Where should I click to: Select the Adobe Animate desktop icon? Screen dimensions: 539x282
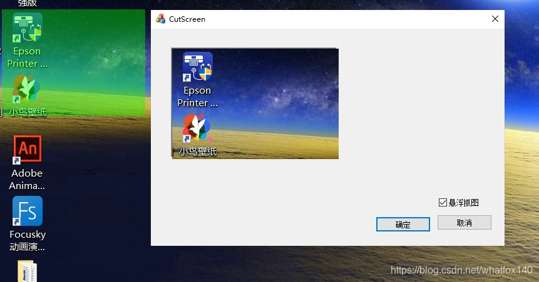tap(27, 149)
